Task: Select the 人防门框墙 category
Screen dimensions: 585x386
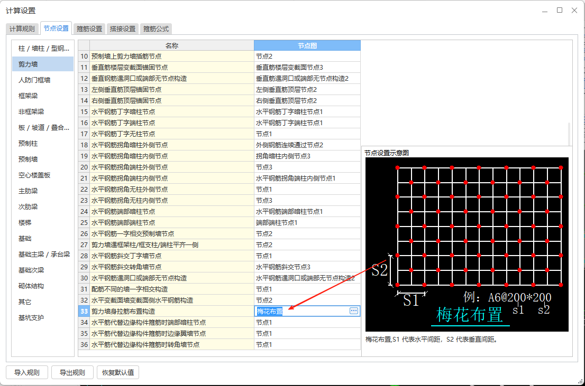Action: point(43,80)
